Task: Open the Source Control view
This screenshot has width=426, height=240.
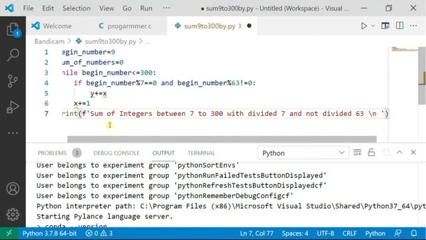Action: click(x=13, y=81)
